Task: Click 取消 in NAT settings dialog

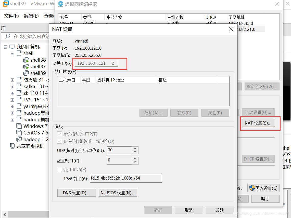Action: pos(189,210)
